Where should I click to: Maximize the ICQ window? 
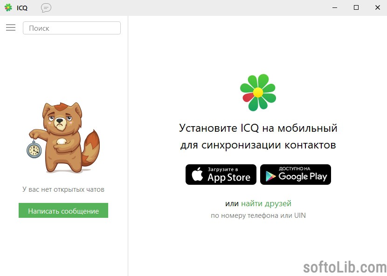[356, 7]
